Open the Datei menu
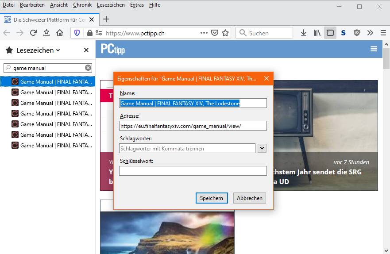Viewport: 390px width, 254px height. [8, 5]
